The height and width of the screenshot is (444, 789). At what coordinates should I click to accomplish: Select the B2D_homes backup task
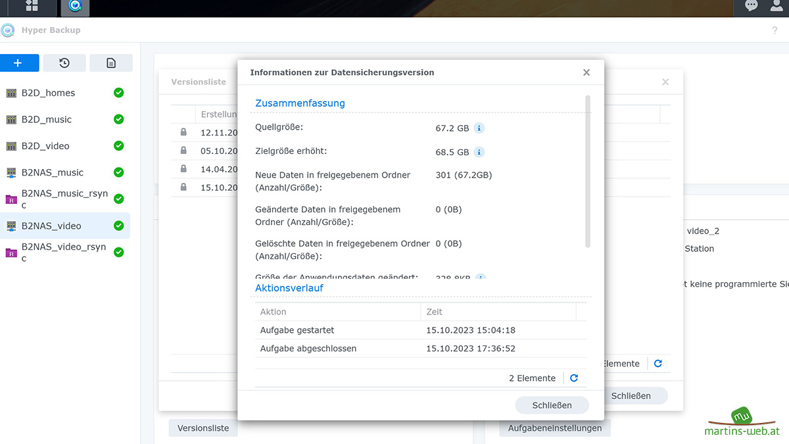(x=65, y=93)
